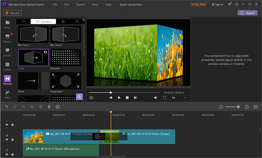Click the timeline playhead marker
This screenshot has height=158, width=262.
click(x=111, y=112)
